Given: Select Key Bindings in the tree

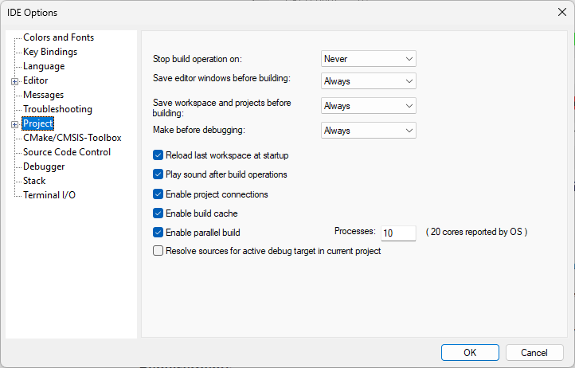Looking at the screenshot, I should click(x=50, y=52).
